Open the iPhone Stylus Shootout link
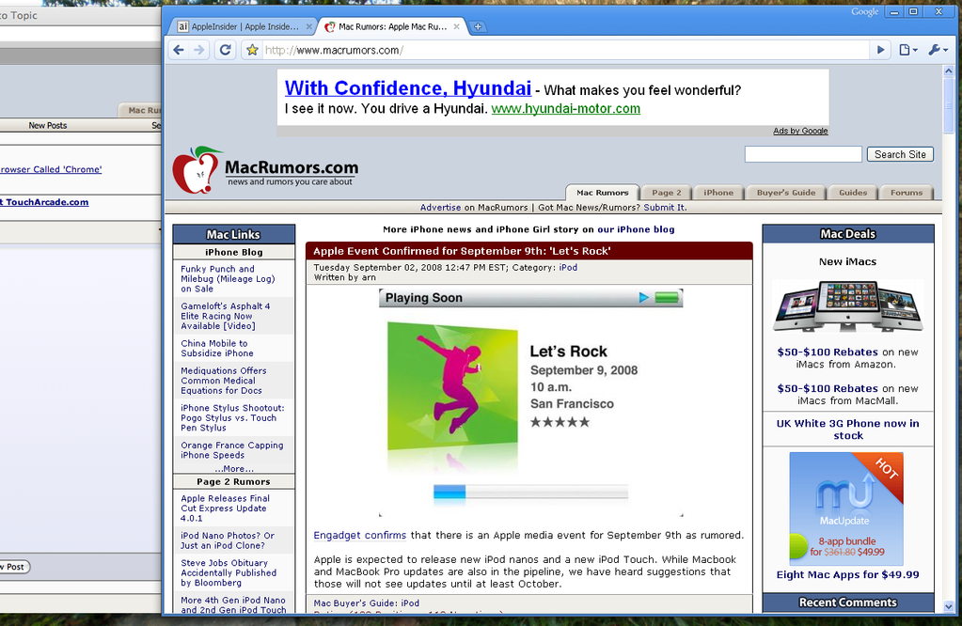 coord(232,418)
